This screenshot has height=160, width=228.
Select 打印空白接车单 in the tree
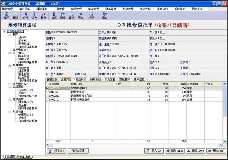pyautogui.click(x=28, y=47)
